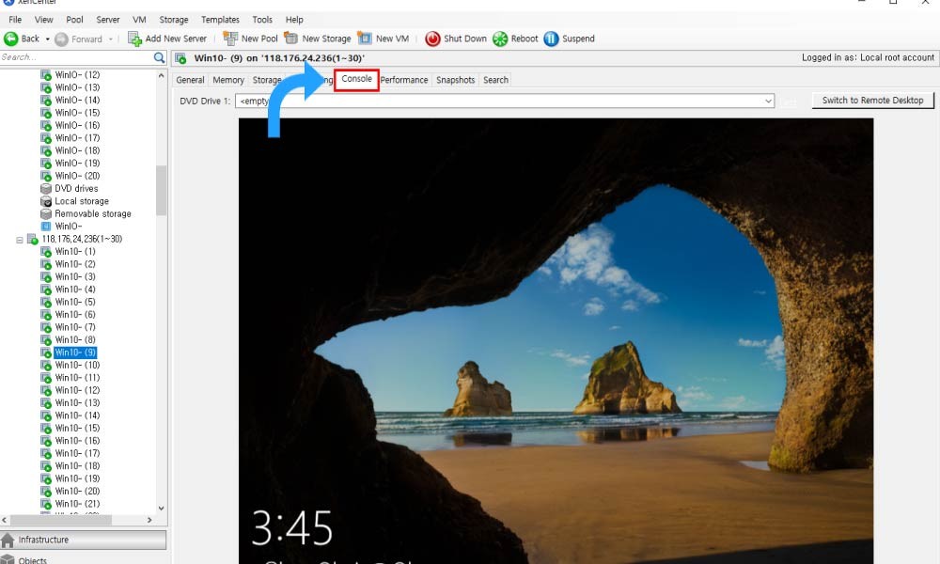This screenshot has height=564, width=940.
Task: Select WinIO- (16) in the tree
Action: tap(77, 125)
